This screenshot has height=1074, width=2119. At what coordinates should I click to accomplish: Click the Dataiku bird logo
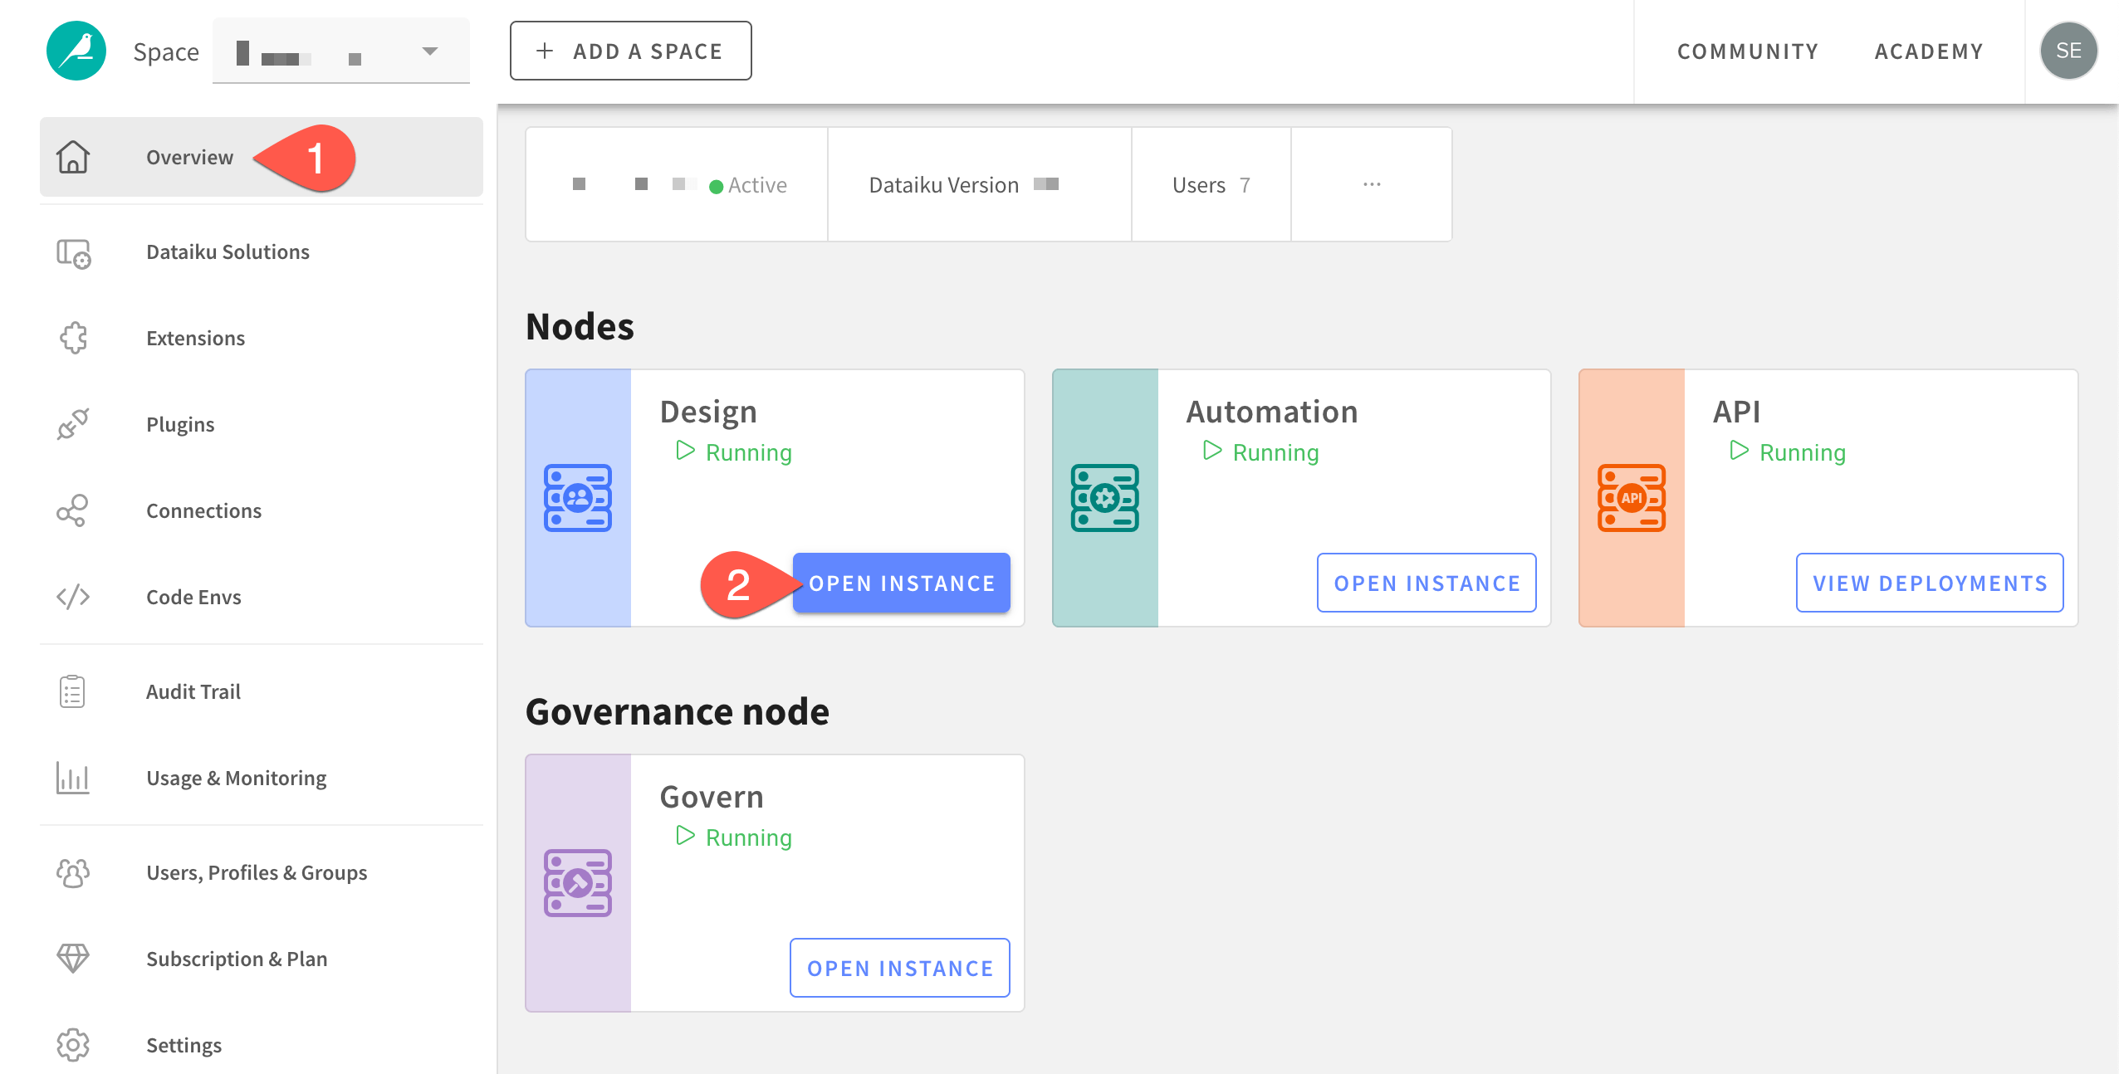pyautogui.click(x=76, y=51)
